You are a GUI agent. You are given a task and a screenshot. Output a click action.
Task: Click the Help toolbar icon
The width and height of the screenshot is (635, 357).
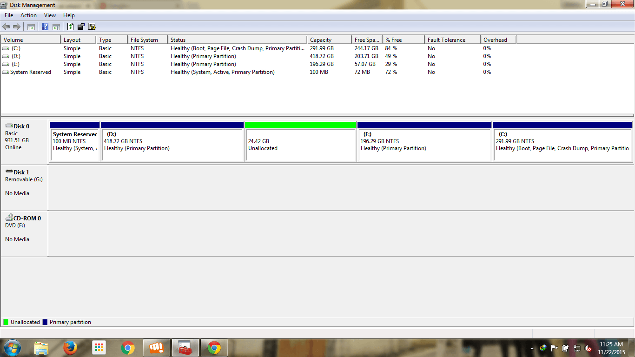tap(46, 27)
